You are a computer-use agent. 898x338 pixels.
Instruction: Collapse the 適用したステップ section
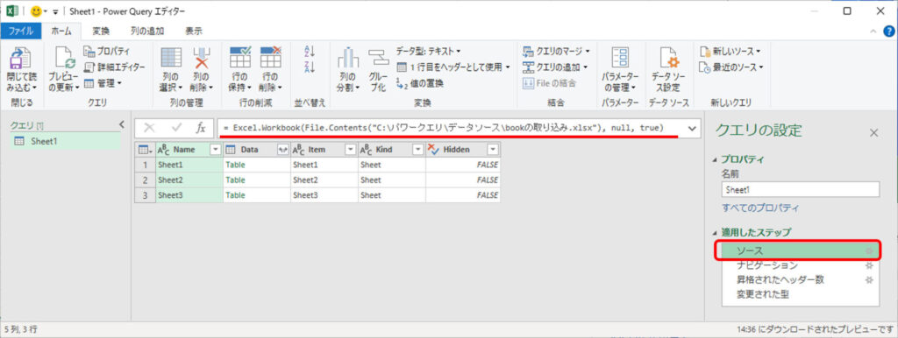pyautogui.click(x=714, y=232)
